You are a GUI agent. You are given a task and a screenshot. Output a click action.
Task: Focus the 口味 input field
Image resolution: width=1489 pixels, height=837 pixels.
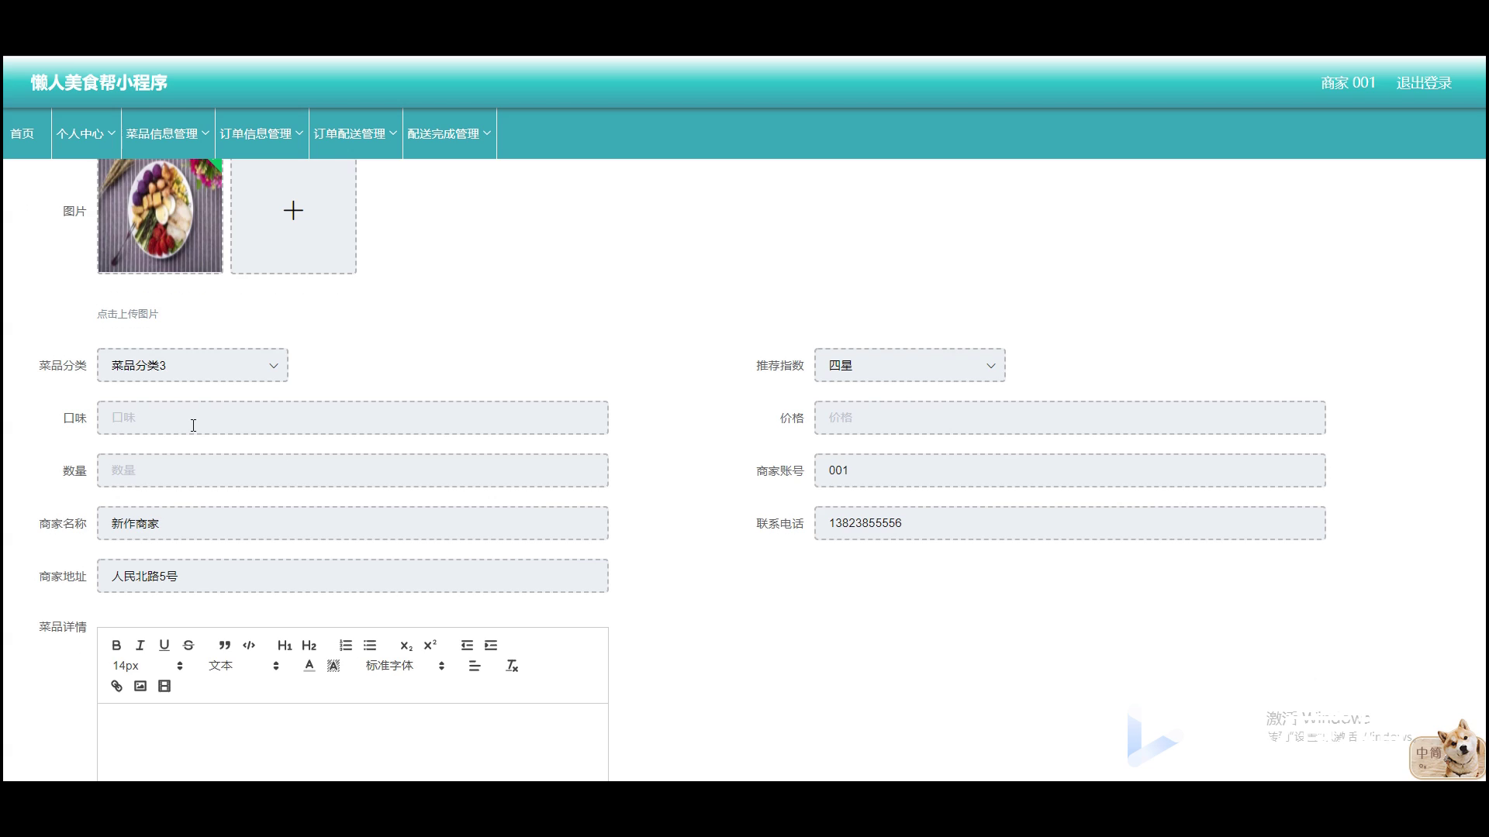353,418
